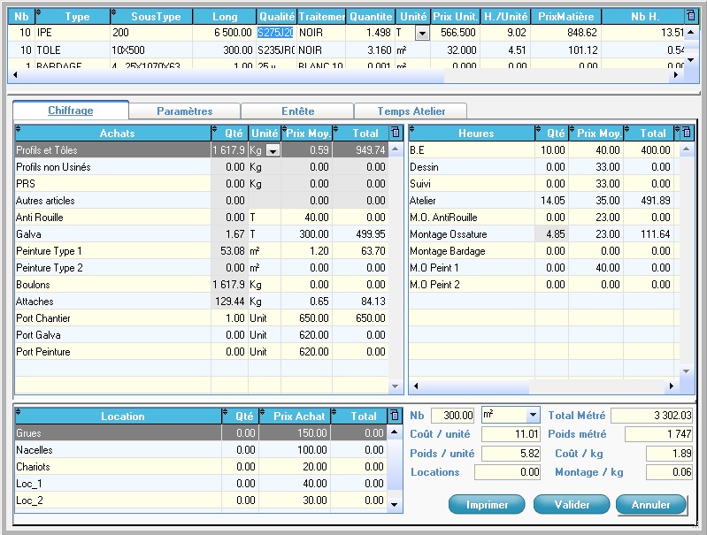The height and width of the screenshot is (535, 707).
Task: Click the sort arrows beside the SousType column header
Action: click(x=113, y=12)
